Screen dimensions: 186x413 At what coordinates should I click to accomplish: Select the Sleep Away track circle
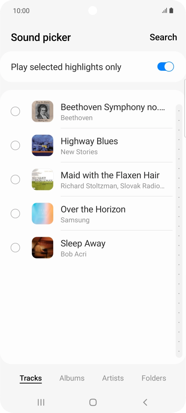15,247
